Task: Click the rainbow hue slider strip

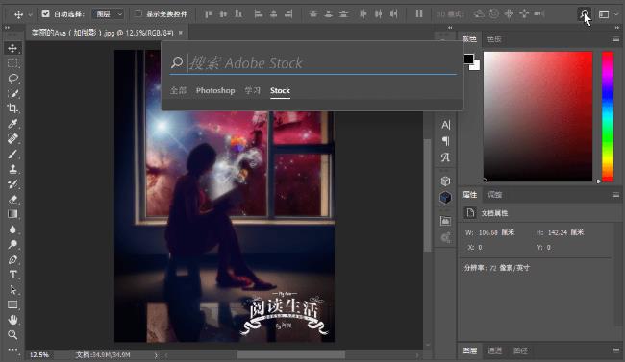Action: [608, 116]
